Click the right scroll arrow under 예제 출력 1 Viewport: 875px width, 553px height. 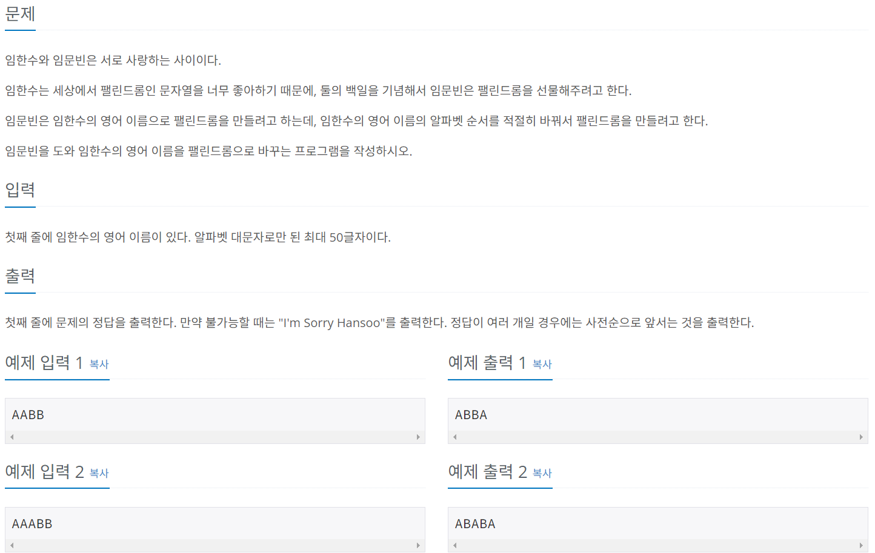click(x=861, y=436)
